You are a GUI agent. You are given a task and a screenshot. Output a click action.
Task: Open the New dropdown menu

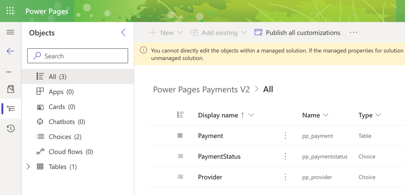click(166, 33)
